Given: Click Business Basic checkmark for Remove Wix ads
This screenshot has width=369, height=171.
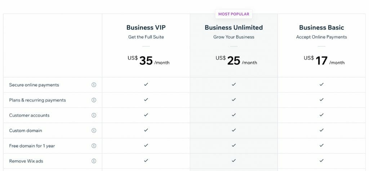Looking at the screenshot, I should [x=321, y=161].
